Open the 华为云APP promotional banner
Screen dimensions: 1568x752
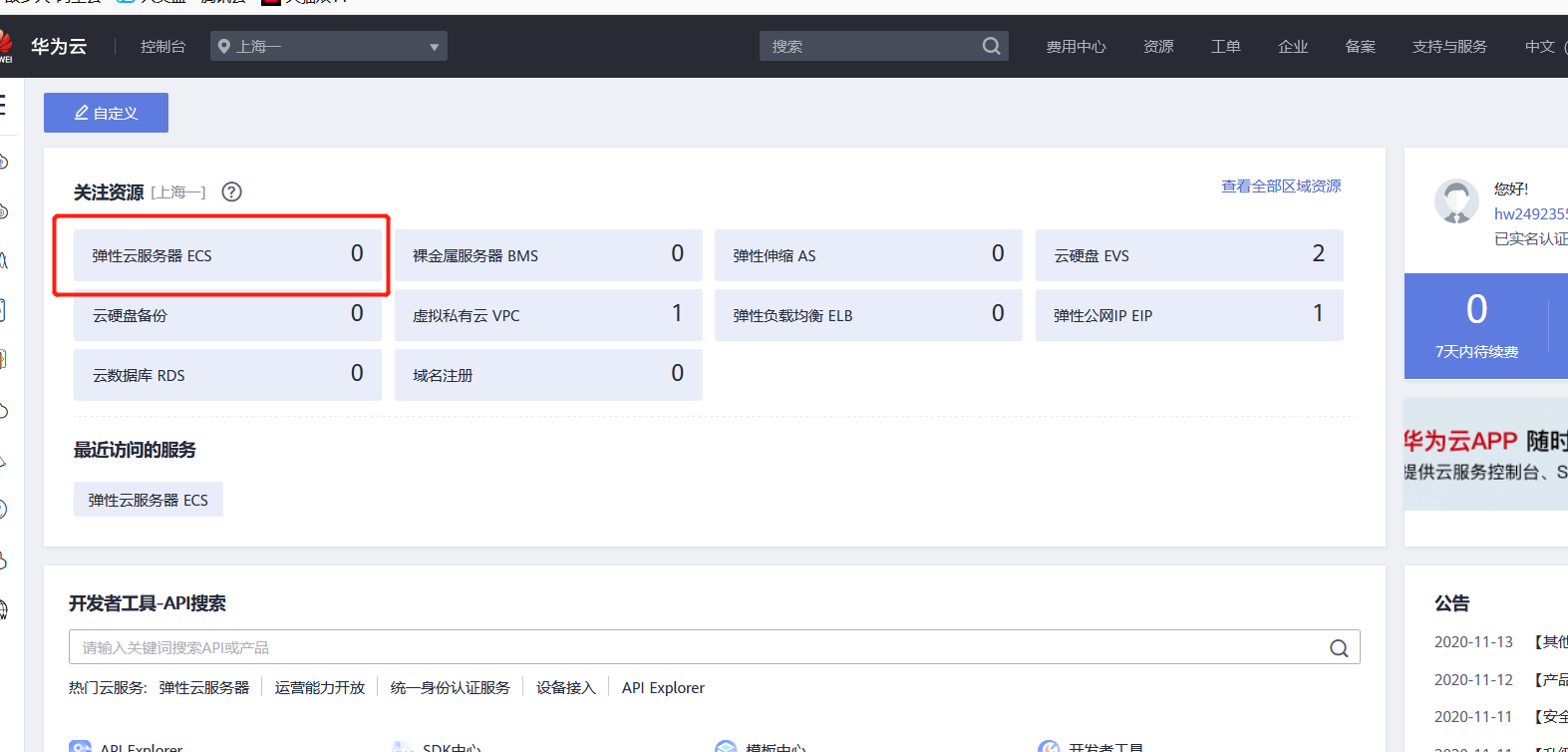1485,455
